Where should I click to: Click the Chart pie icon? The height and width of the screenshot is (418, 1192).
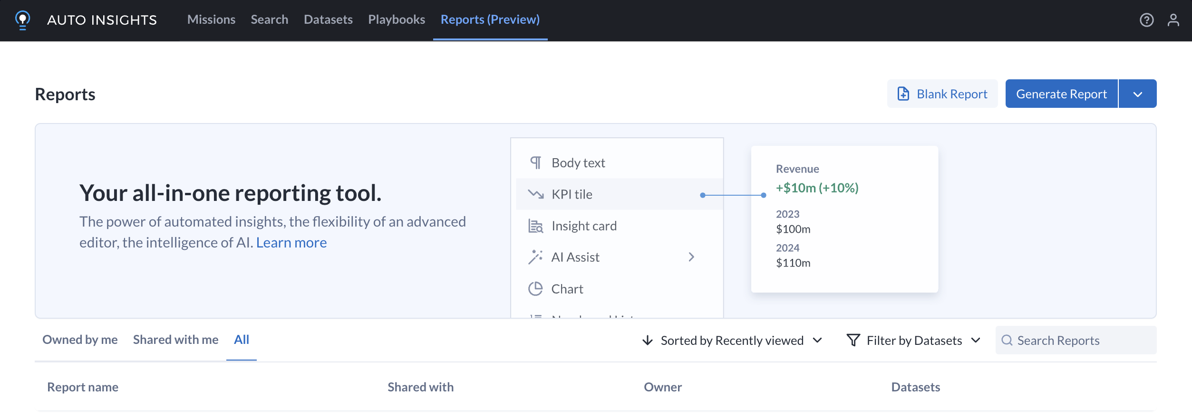535,289
